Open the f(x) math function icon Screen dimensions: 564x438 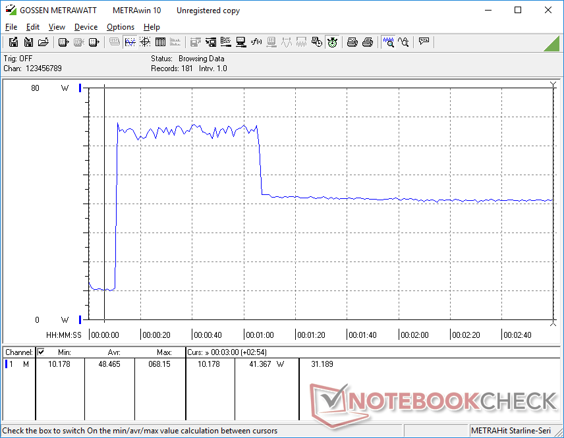(x=256, y=42)
